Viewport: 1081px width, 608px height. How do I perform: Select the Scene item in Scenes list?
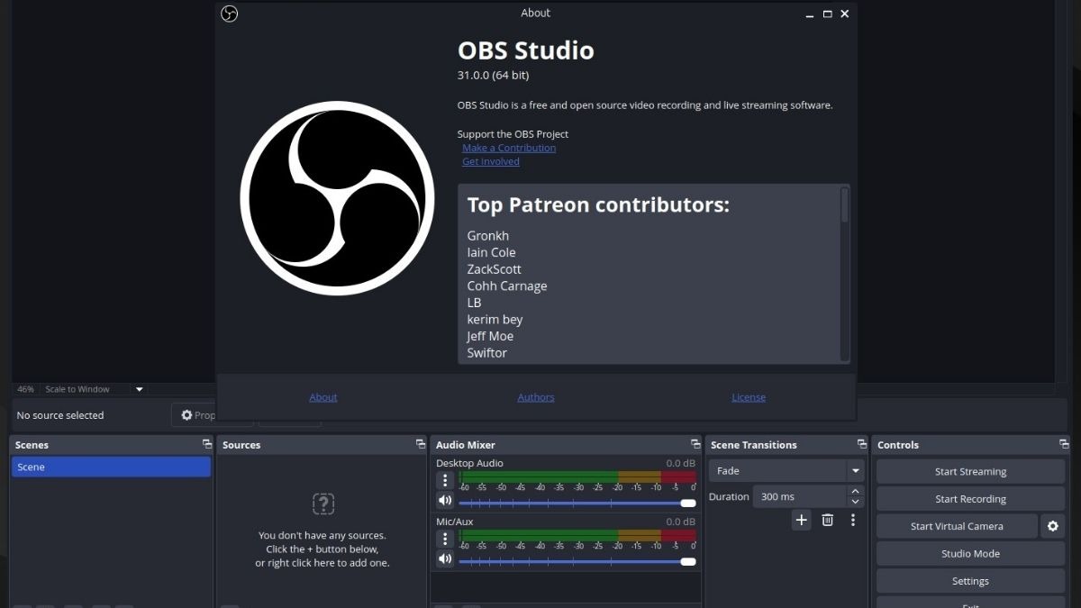coord(111,467)
